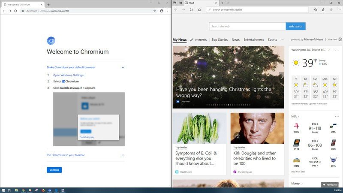Switch to the Edge taskbar icon
This screenshot has width=343, height=193.
[56, 190]
